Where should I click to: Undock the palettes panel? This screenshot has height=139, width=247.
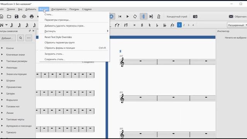[x=30, y=31]
